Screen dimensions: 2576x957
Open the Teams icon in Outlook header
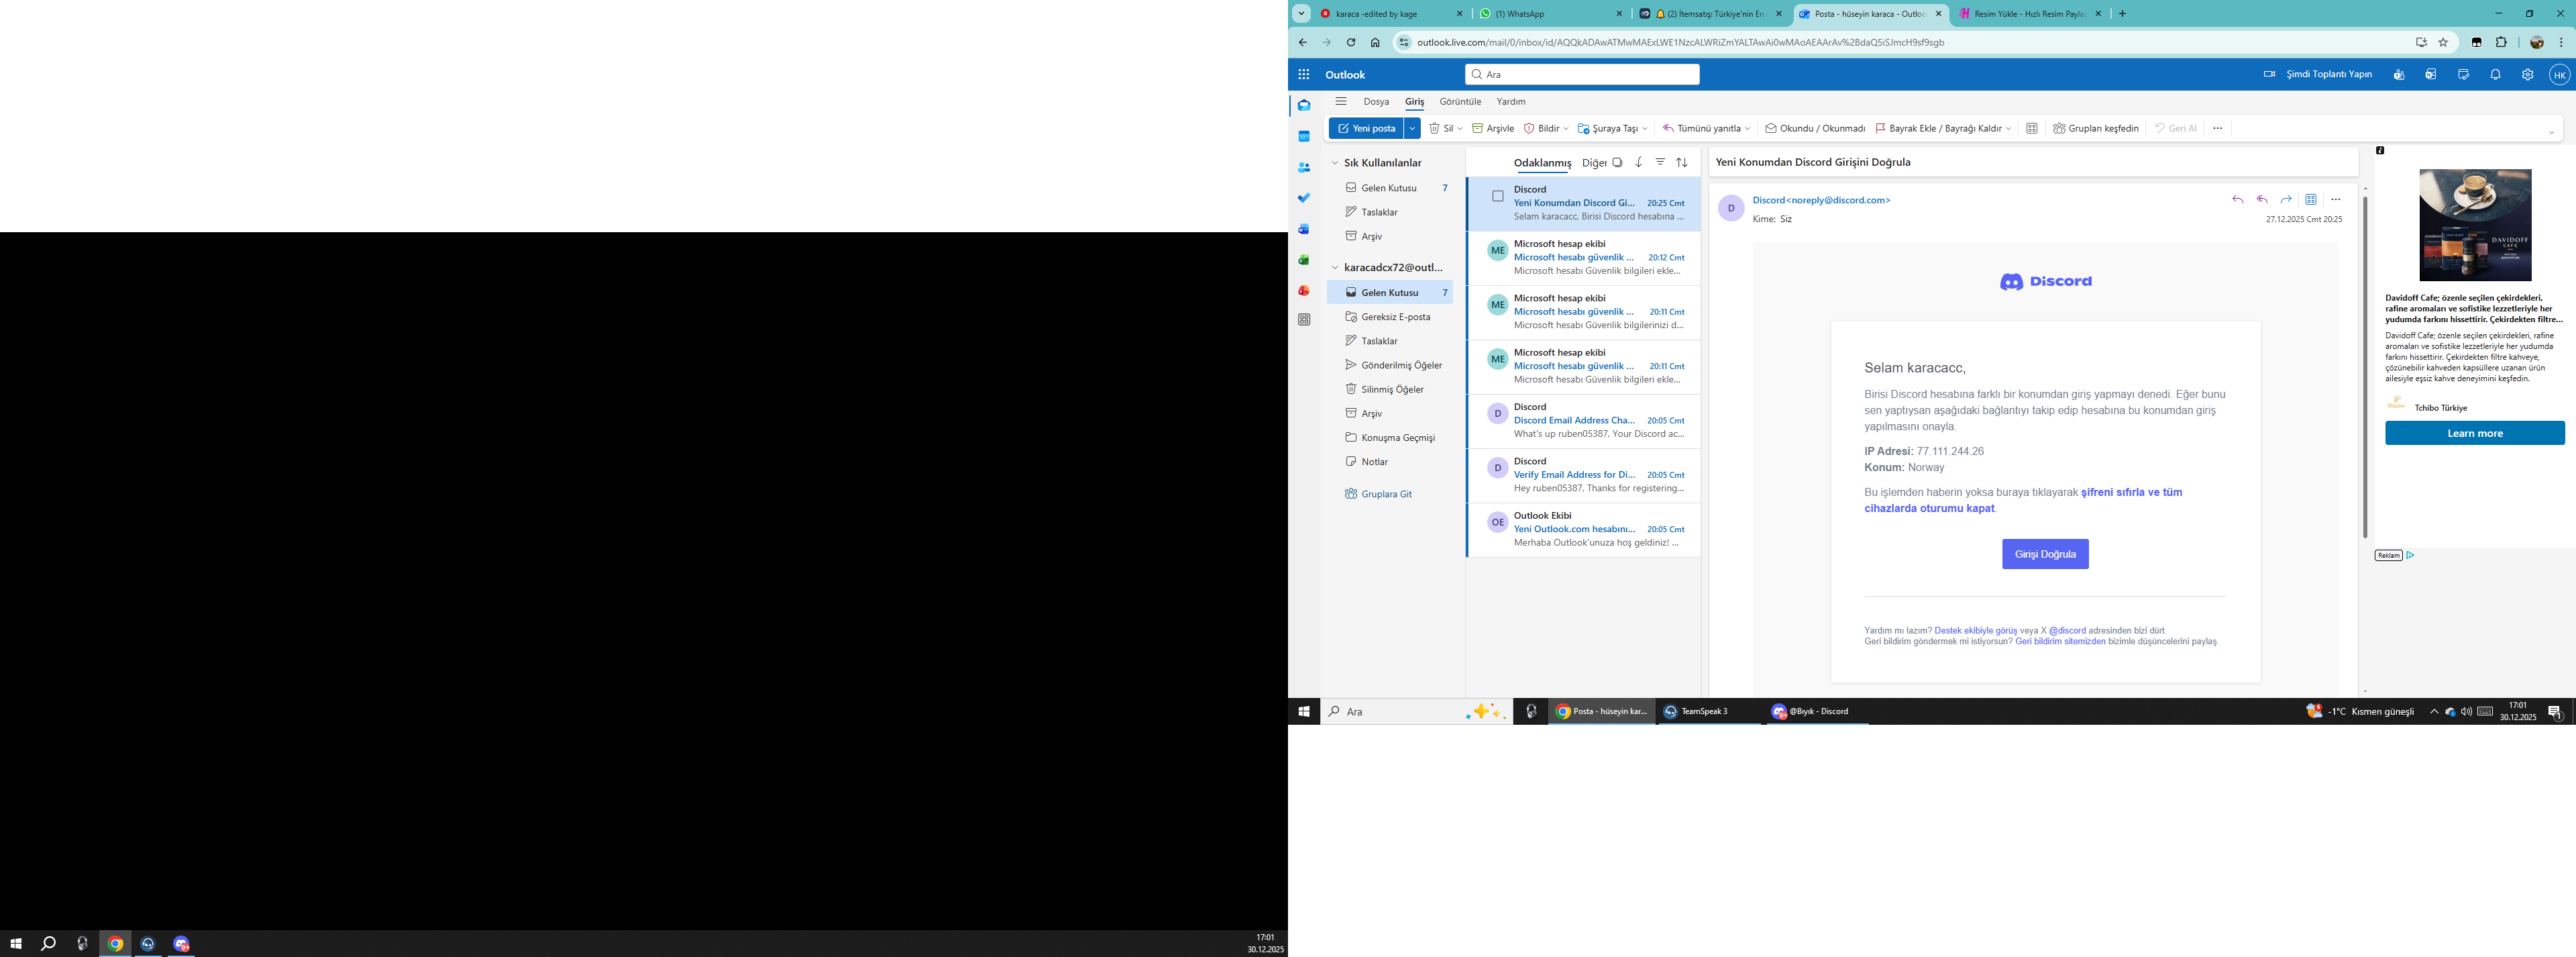pos(2399,74)
